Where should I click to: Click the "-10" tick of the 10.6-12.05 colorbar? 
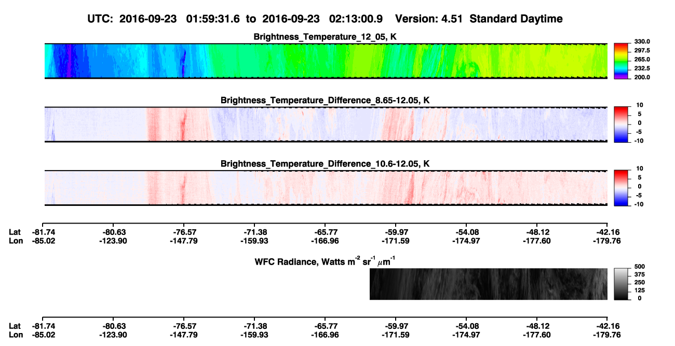(x=638, y=204)
